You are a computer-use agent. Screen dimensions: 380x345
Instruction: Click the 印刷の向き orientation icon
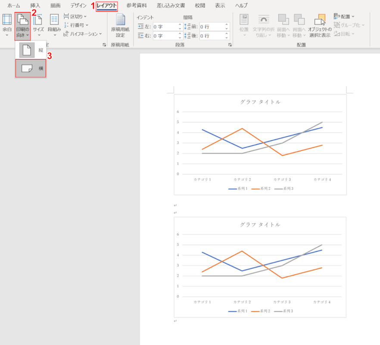(22, 25)
